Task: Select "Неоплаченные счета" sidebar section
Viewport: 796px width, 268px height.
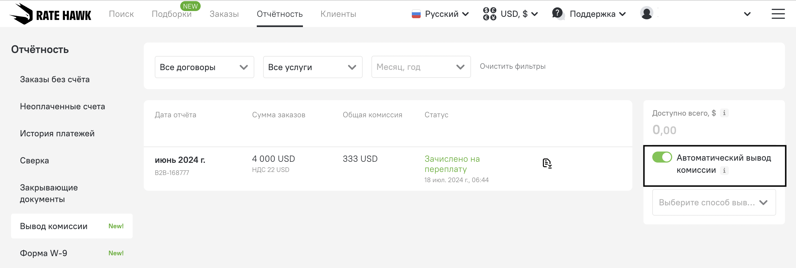Action: 62,106
